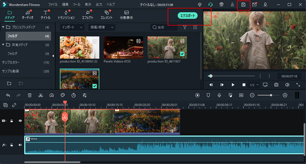This screenshot has height=164, width=306.
Task: Click the timeline horizontal scrollbar
Action: tap(52, 162)
